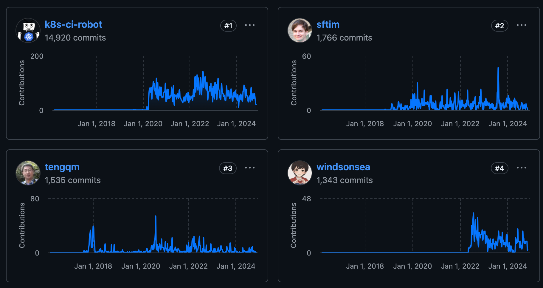Click sftim profile avatar
Viewport: 543px width, 288px height.
tap(300, 30)
